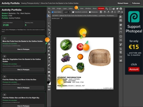Click the watermelon on the canvas
143x107 pixels.
point(66,45)
